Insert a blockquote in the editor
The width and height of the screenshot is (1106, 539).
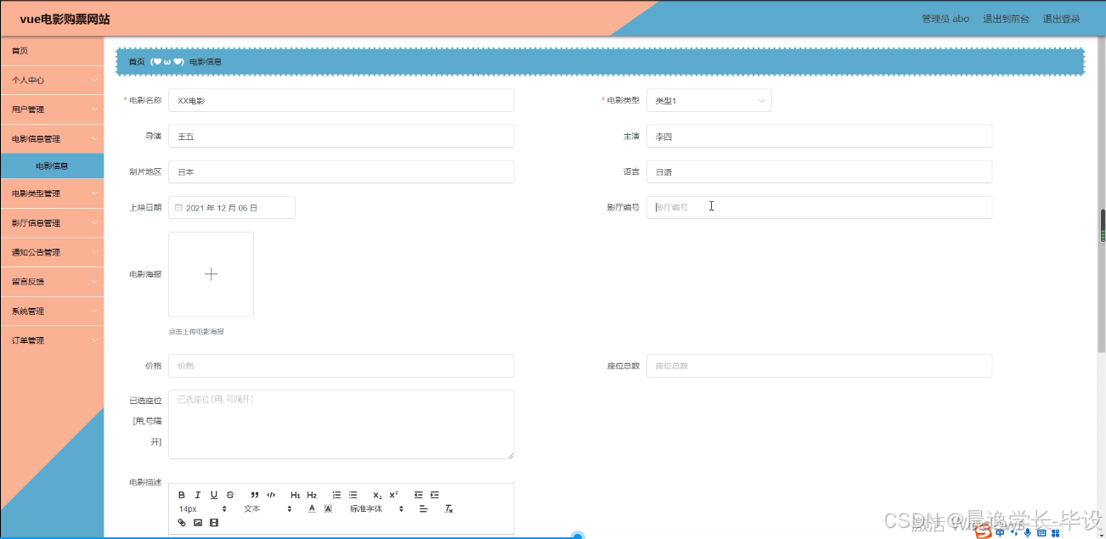(255, 495)
